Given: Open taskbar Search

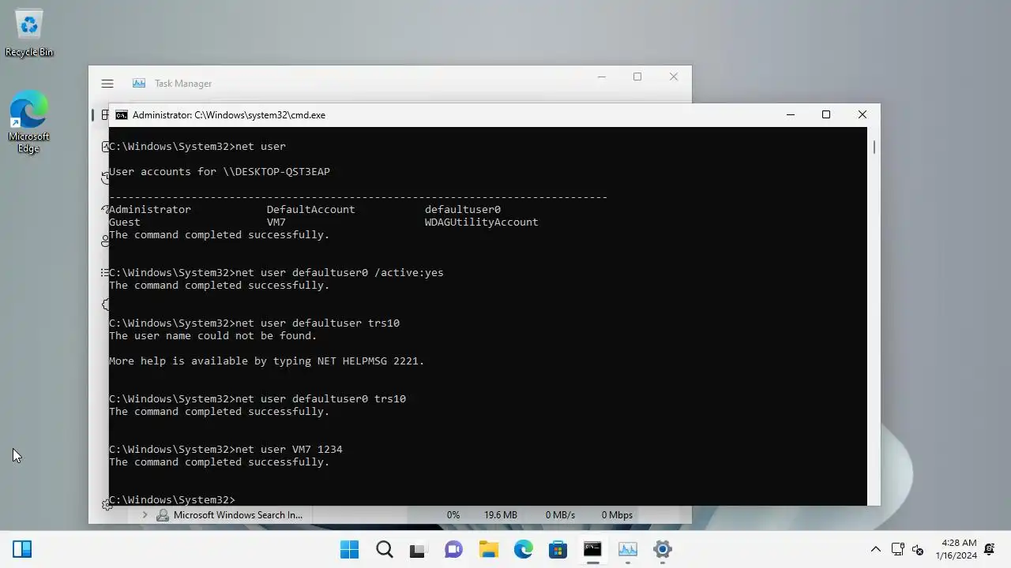Looking at the screenshot, I should pyautogui.click(x=385, y=549).
